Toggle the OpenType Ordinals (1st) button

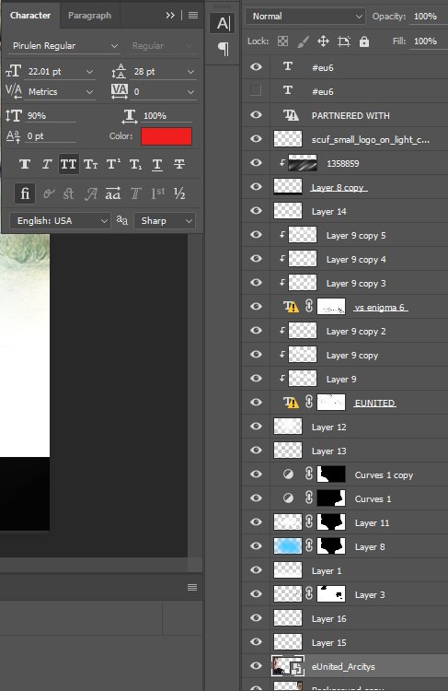coord(157,193)
